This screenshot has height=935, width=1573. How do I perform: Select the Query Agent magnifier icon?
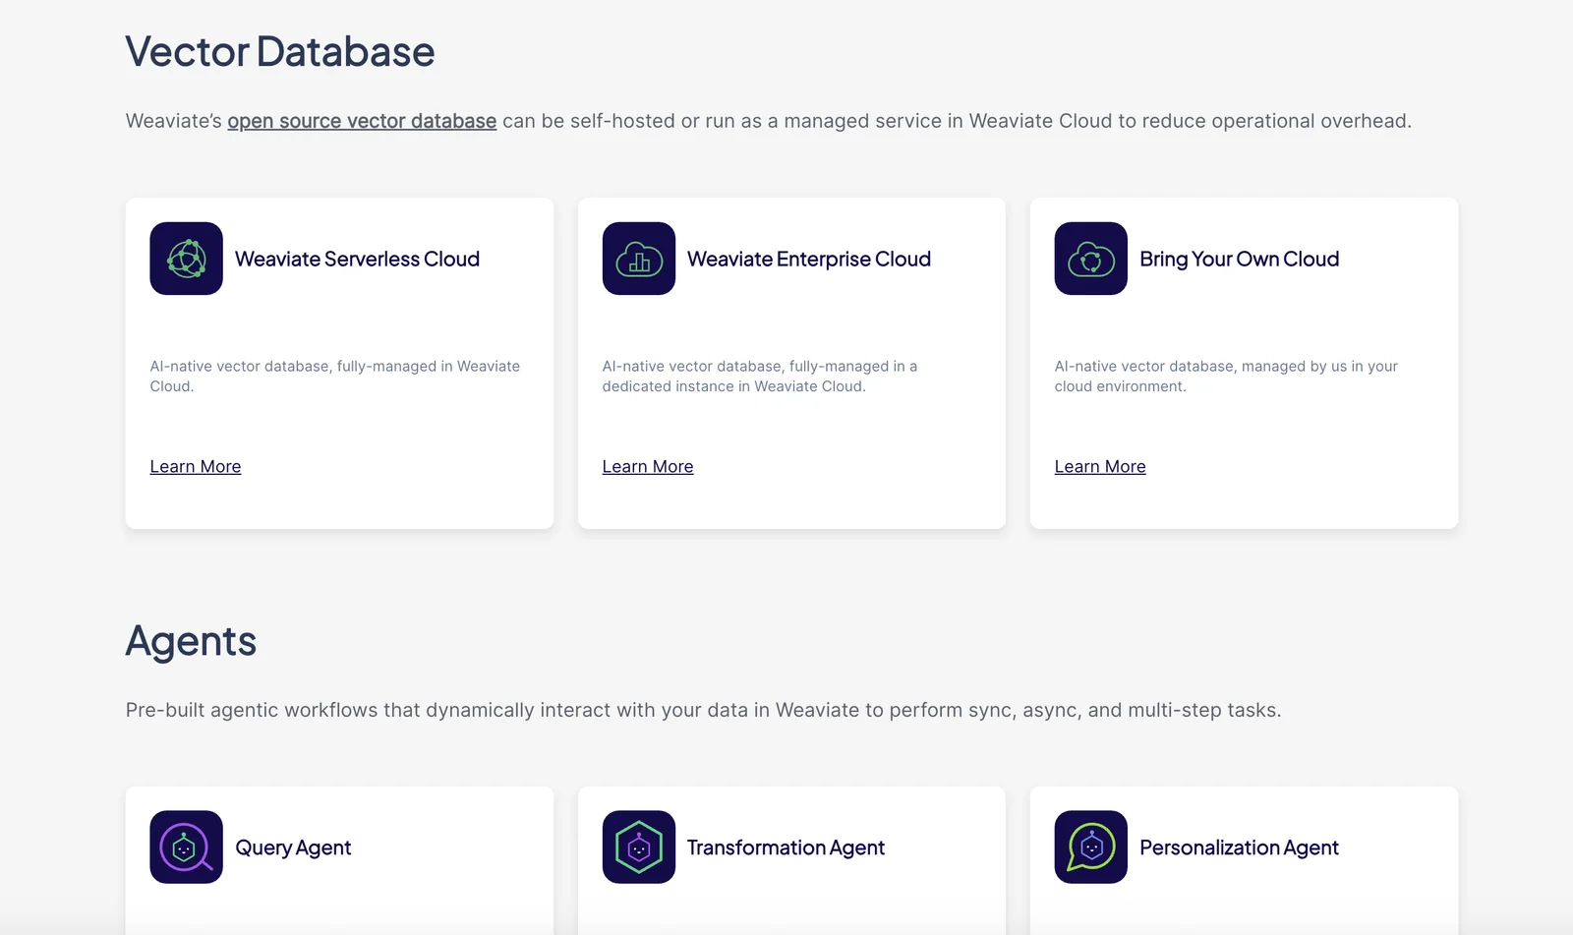186,847
